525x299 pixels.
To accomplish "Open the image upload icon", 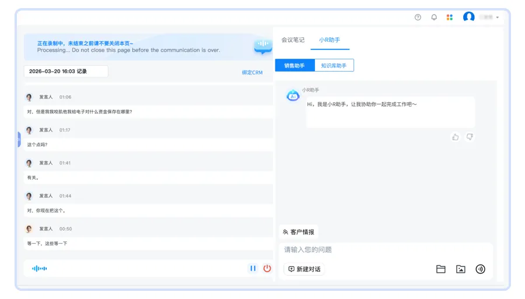I will [461, 269].
